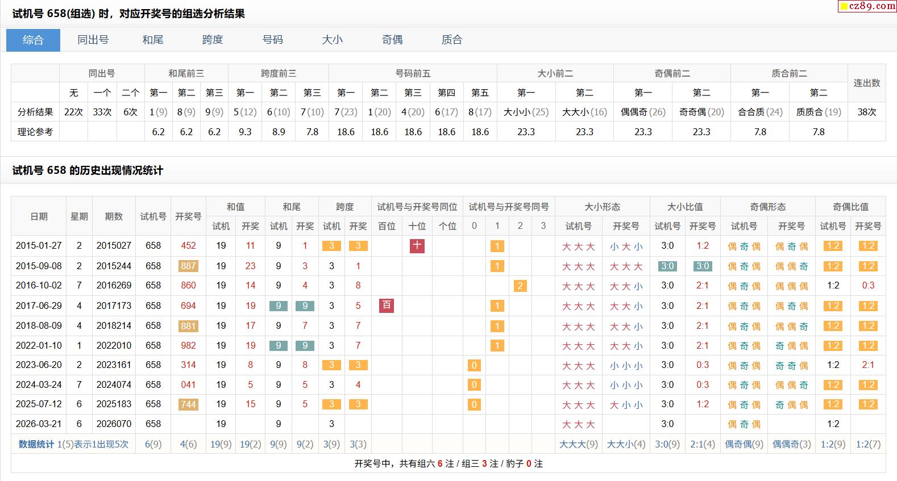Click the orange 0 badge in 2023-06-20 row

(x=474, y=365)
